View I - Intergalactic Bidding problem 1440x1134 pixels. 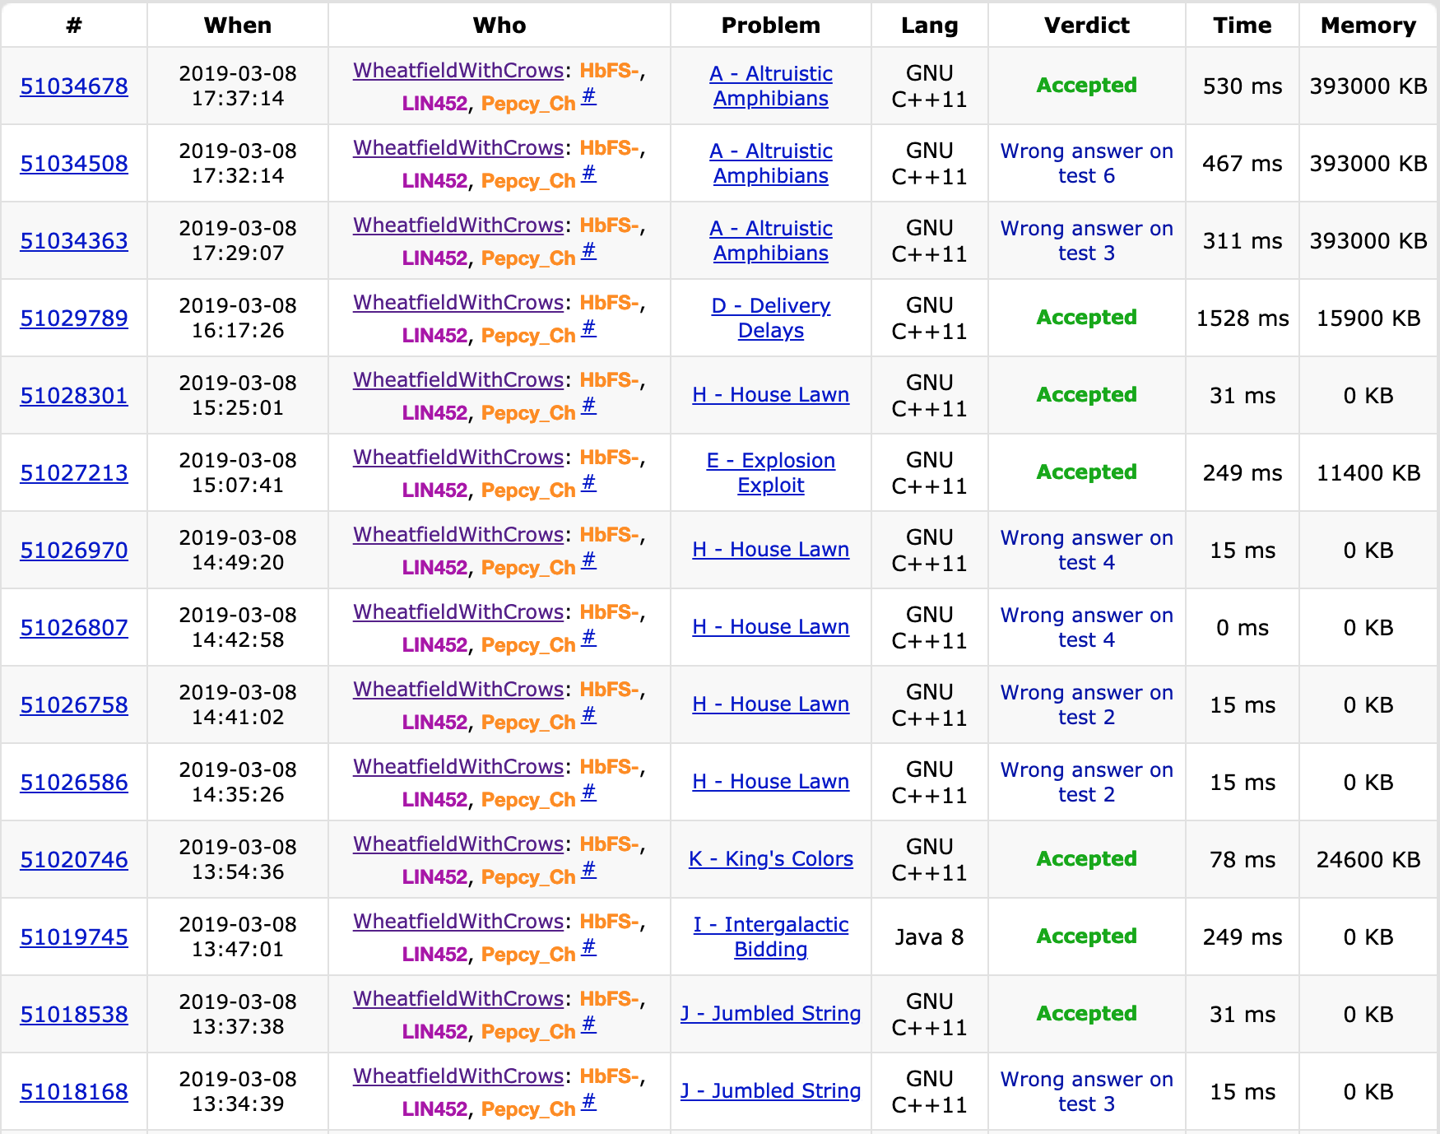coord(770,936)
